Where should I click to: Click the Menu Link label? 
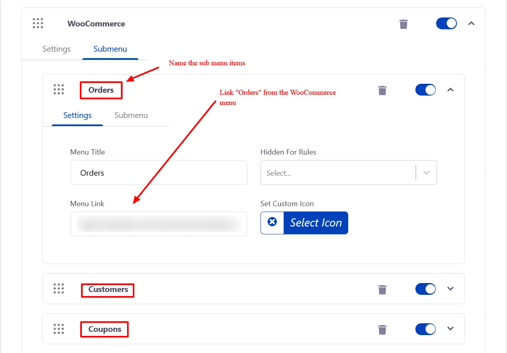87,204
